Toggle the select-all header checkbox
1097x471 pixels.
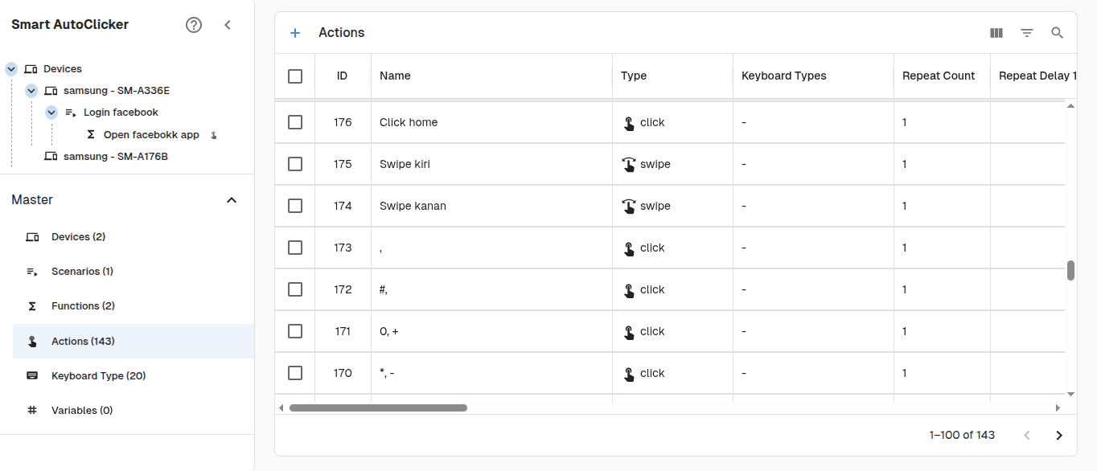[x=295, y=76]
